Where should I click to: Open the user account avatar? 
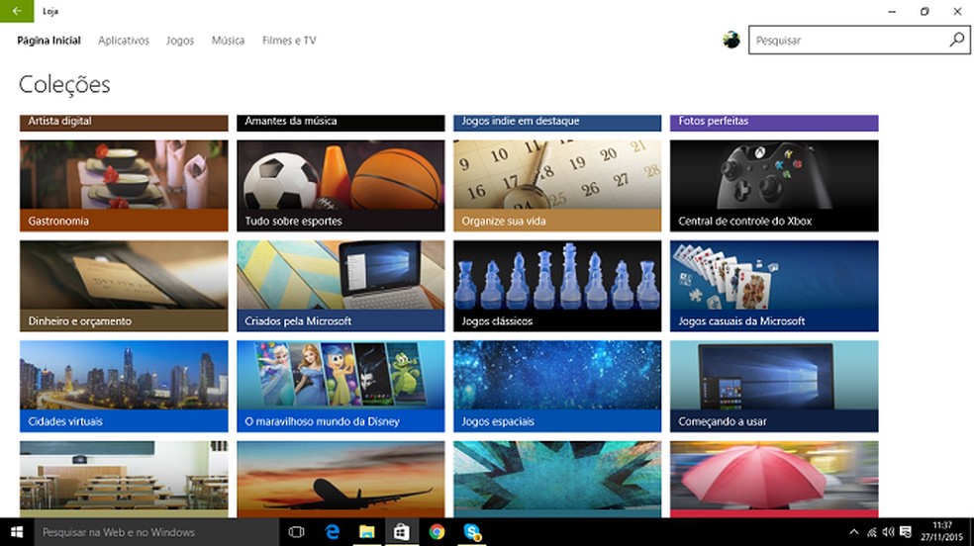tap(731, 41)
